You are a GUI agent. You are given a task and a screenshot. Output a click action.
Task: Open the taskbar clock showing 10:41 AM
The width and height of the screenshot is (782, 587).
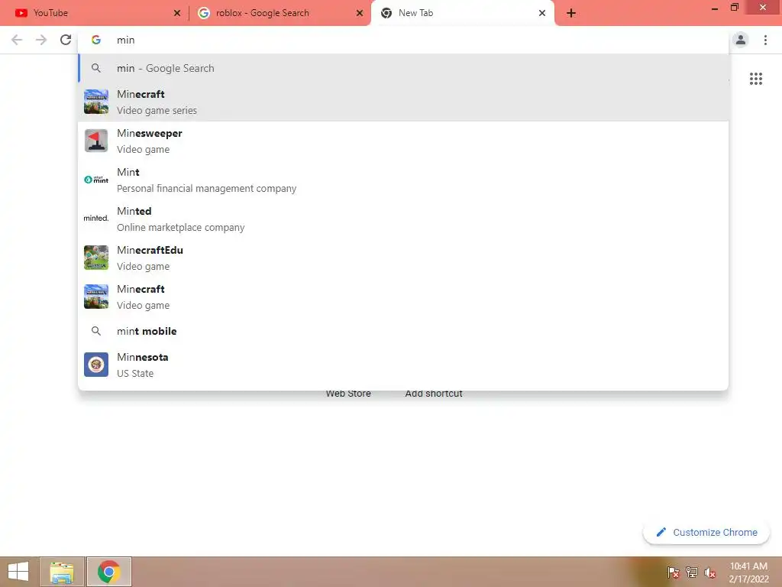[748, 572]
